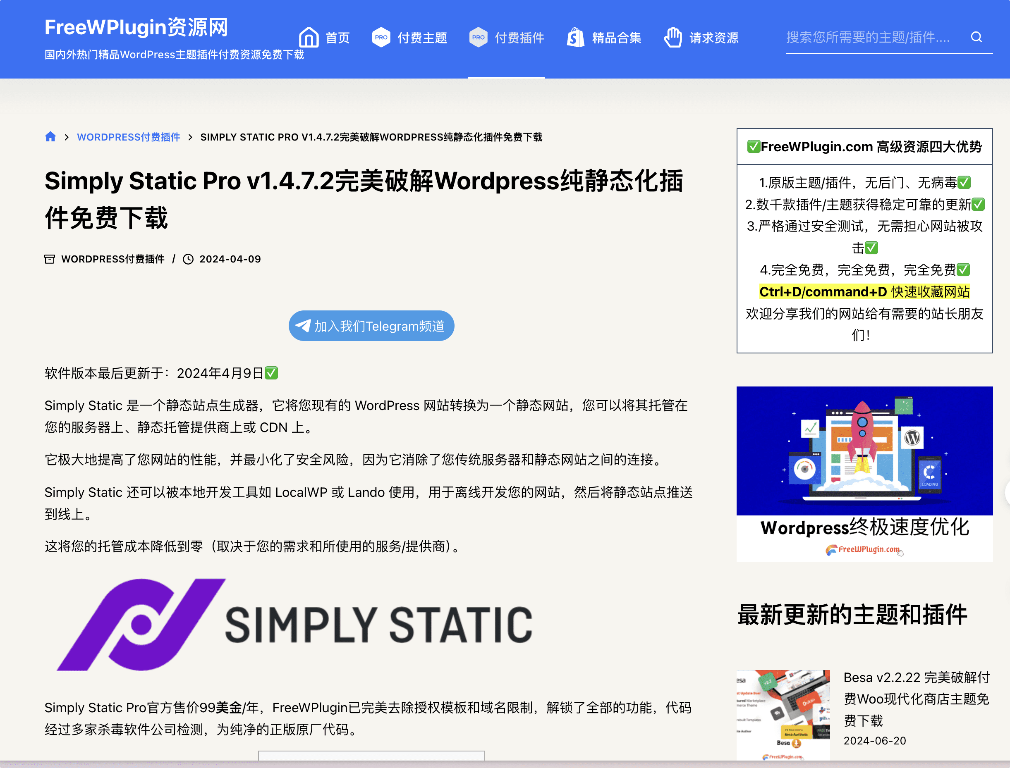Click the article title Simply Static Pro v1.4.7.2
The height and width of the screenshot is (768, 1010).
[364, 199]
